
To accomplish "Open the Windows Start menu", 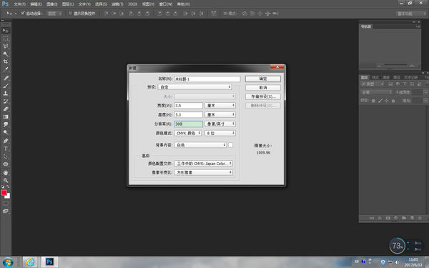I will [8, 262].
